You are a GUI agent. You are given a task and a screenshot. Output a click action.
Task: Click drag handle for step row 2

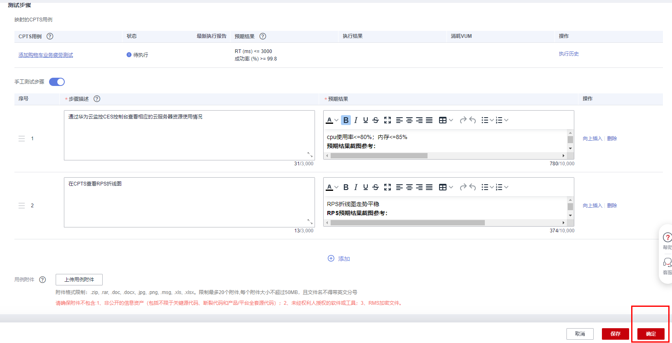coord(22,206)
